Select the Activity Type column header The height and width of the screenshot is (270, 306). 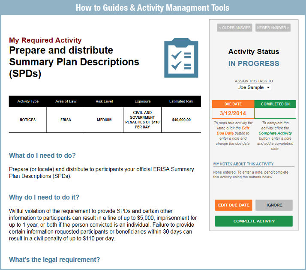pyautogui.click(x=28, y=102)
